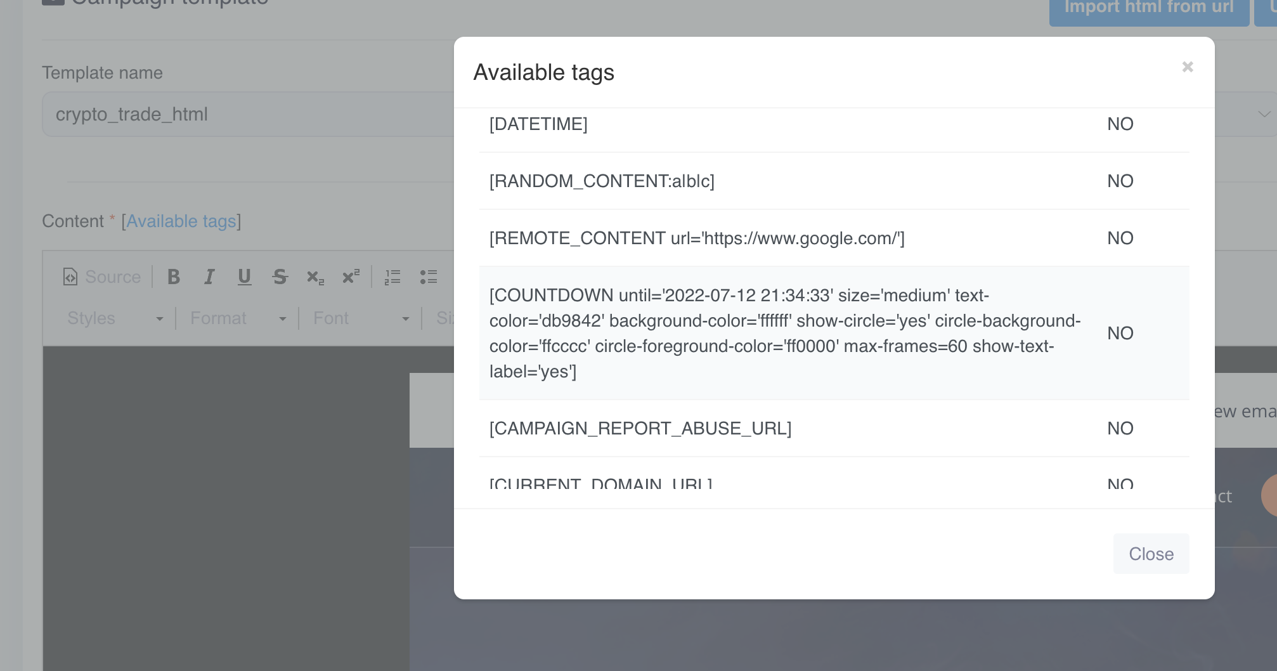Insert a numbered list
1277x671 pixels.
[392, 277]
